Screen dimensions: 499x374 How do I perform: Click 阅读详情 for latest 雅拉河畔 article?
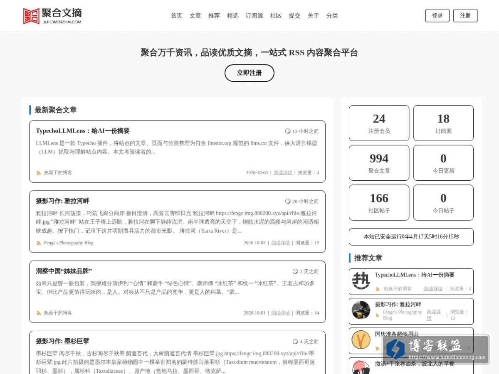pos(281,243)
